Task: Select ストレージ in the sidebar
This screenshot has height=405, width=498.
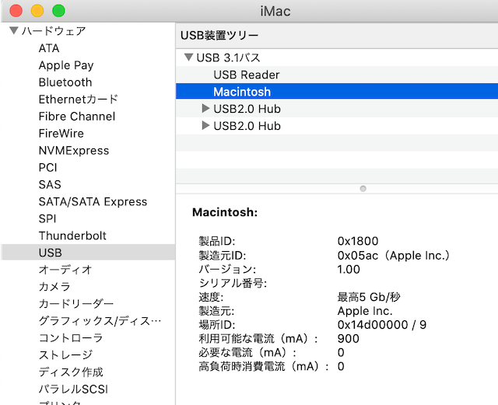Action: click(x=65, y=354)
